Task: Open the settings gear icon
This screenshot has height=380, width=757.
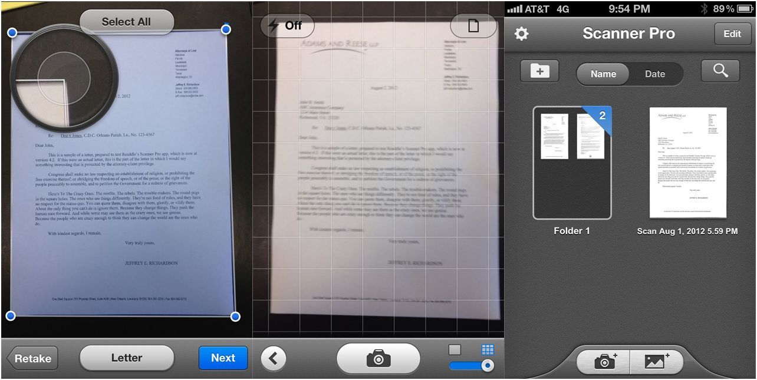Action: tap(521, 34)
